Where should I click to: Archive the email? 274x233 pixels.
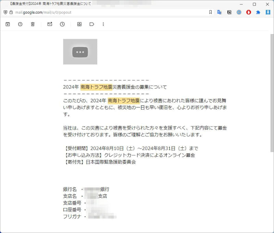[x=8, y=24]
